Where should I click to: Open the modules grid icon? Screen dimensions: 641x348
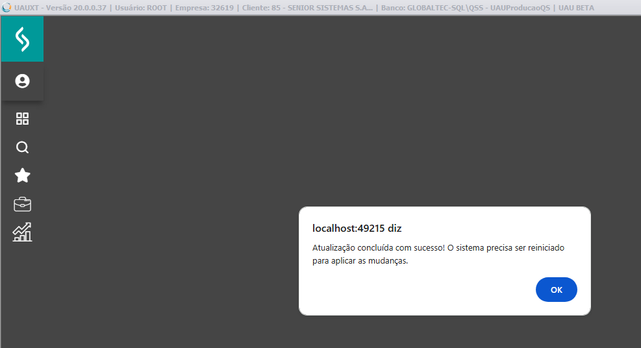point(22,119)
